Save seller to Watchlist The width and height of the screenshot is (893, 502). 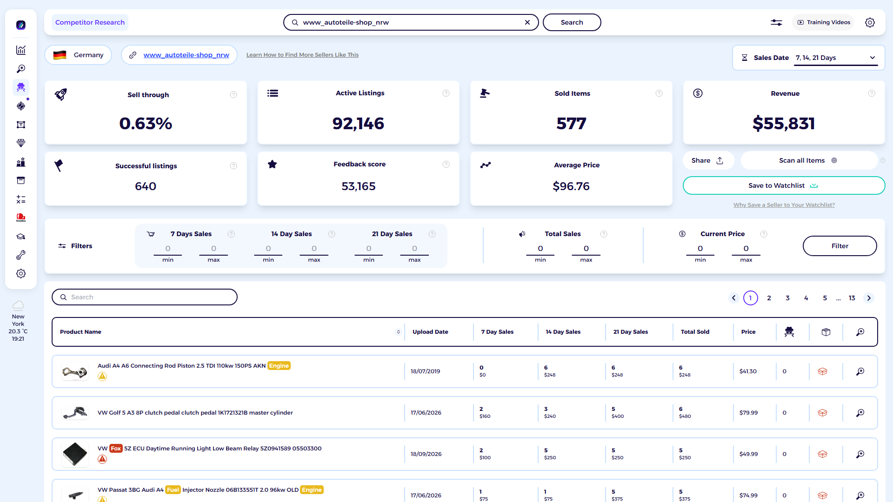point(784,185)
